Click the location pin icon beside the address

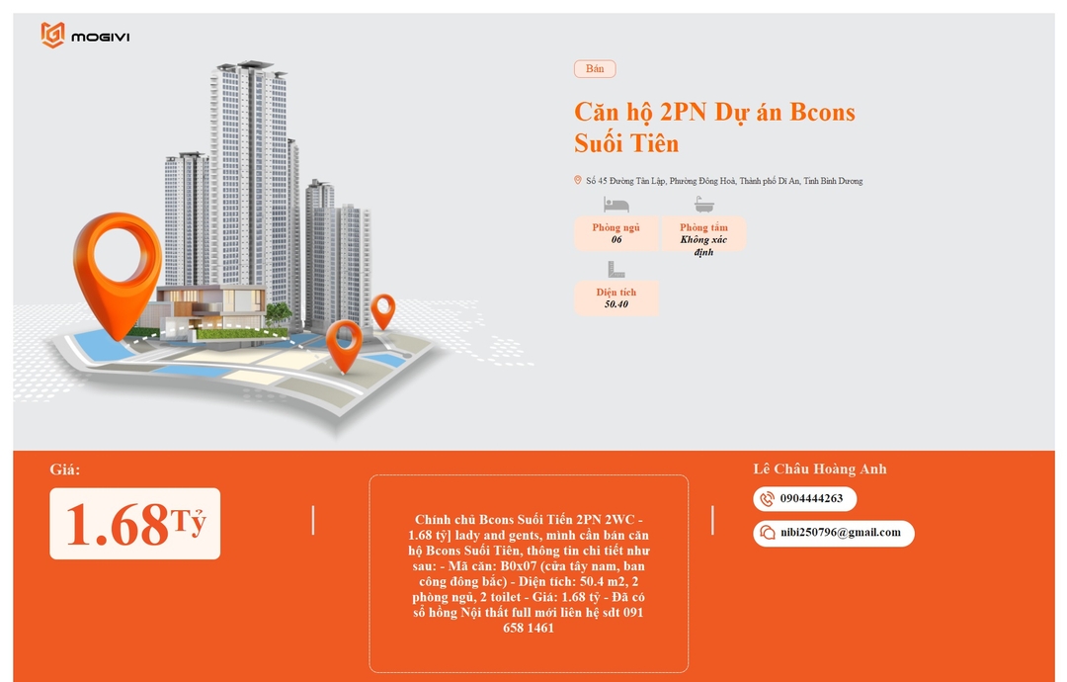click(x=578, y=180)
